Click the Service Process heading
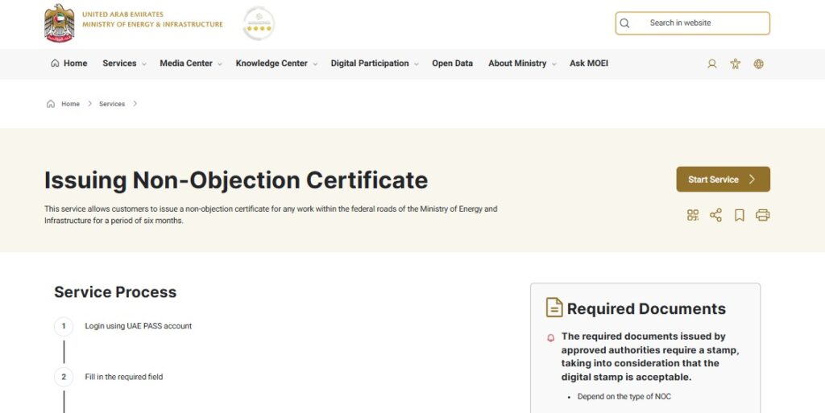Image resolution: width=825 pixels, height=413 pixels. tap(115, 292)
